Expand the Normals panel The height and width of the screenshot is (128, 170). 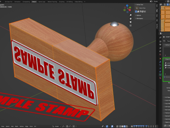164,110
